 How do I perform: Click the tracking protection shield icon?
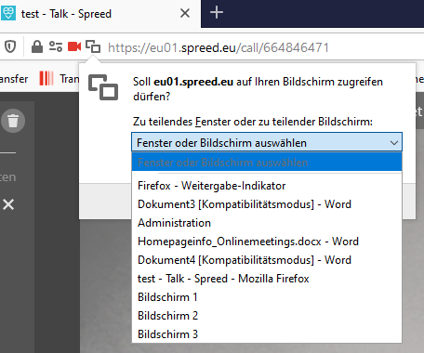[10, 47]
